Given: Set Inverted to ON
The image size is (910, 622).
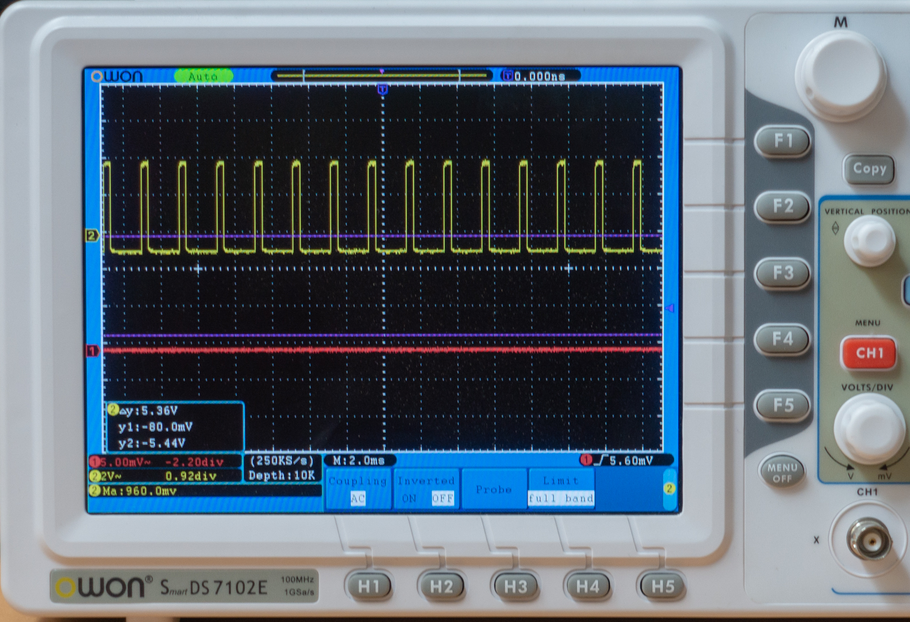Looking at the screenshot, I should pos(409,499).
